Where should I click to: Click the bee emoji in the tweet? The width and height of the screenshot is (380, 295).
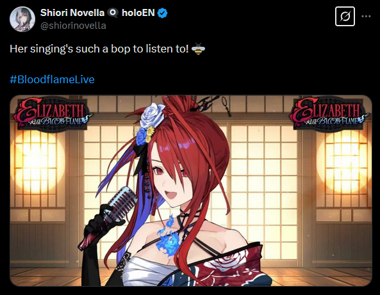(198, 49)
